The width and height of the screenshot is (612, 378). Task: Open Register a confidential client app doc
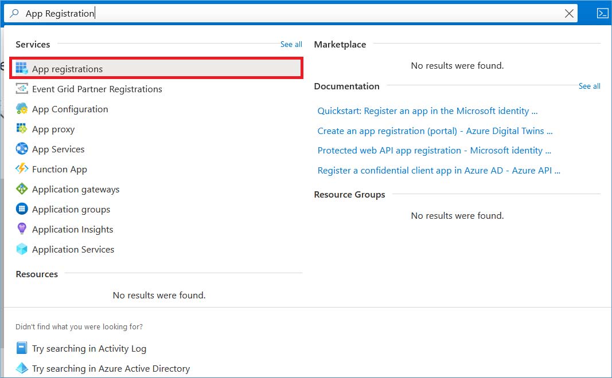(439, 171)
